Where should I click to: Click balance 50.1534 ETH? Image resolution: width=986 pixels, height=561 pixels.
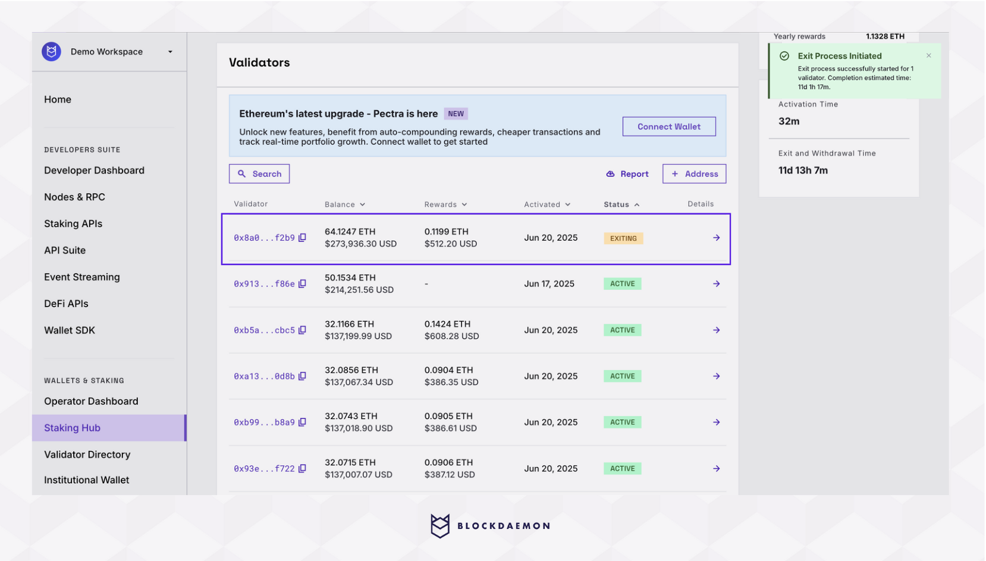[x=350, y=278]
